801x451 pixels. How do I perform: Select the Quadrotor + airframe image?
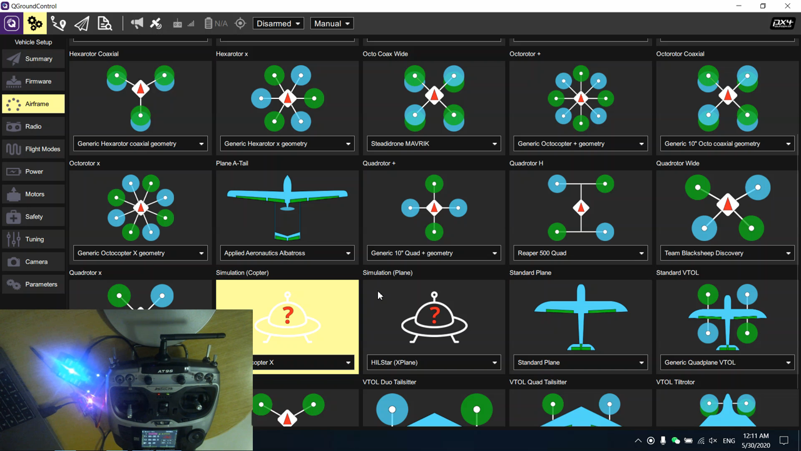tap(434, 207)
